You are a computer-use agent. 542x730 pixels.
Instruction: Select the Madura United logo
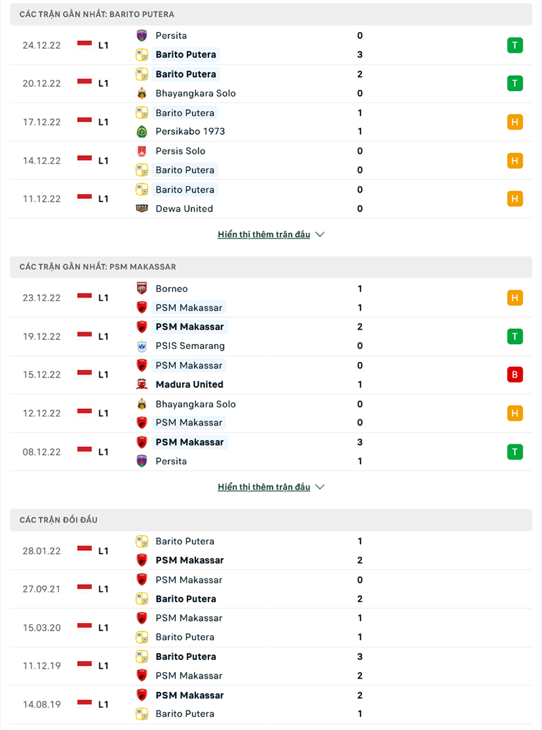(x=141, y=384)
